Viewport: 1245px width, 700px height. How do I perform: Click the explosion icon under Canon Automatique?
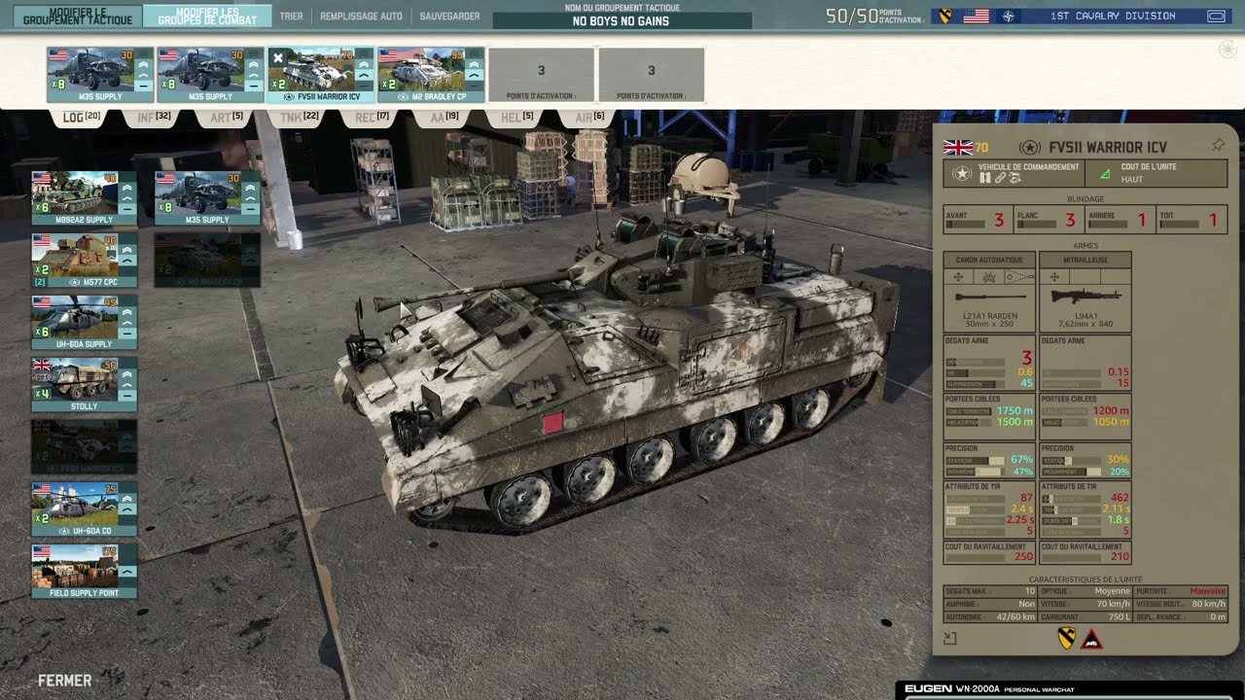click(989, 277)
